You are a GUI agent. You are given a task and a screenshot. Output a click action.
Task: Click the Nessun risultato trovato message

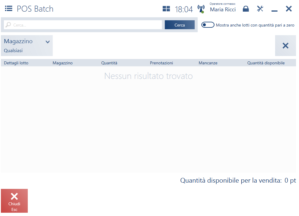[x=148, y=76]
